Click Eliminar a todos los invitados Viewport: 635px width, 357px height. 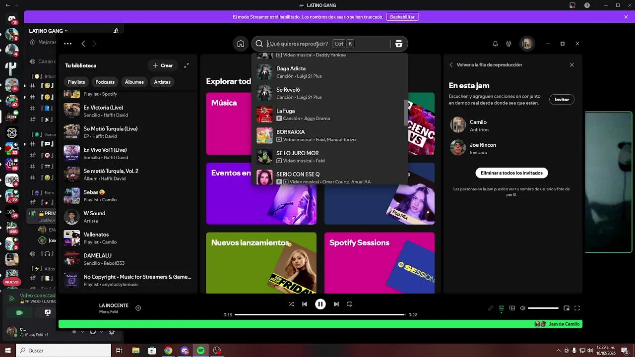coord(511,173)
